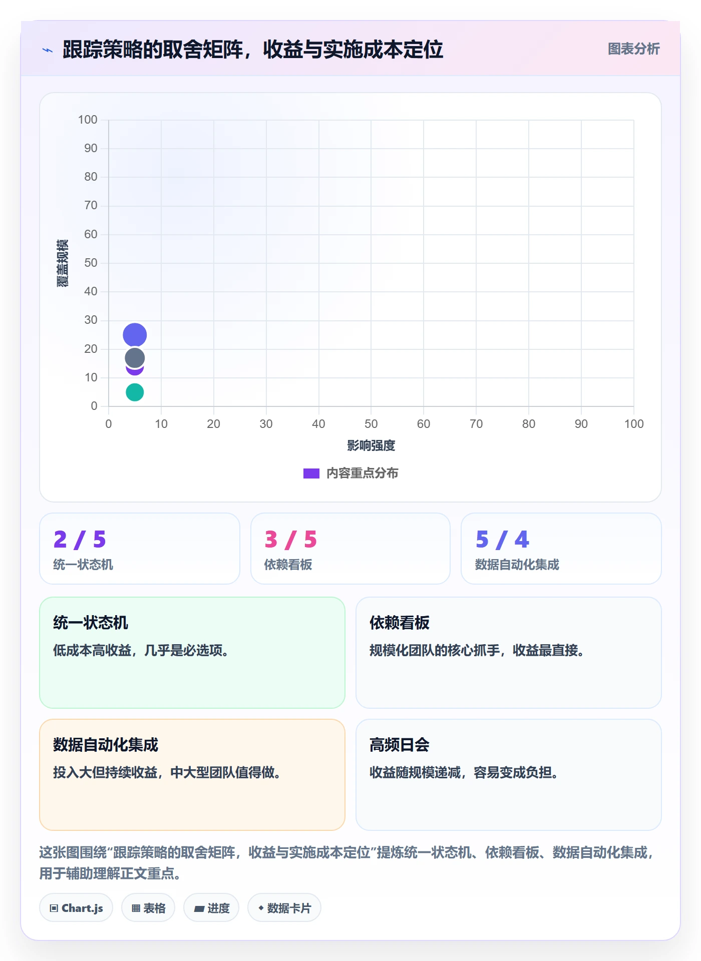Screen dimensions: 701x961
Task: Click the summary paragraph starting 这张图围绕
Action: click(347, 862)
